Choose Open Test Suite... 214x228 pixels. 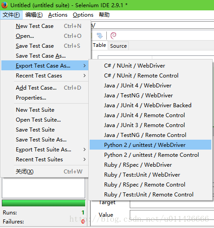click(45, 120)
